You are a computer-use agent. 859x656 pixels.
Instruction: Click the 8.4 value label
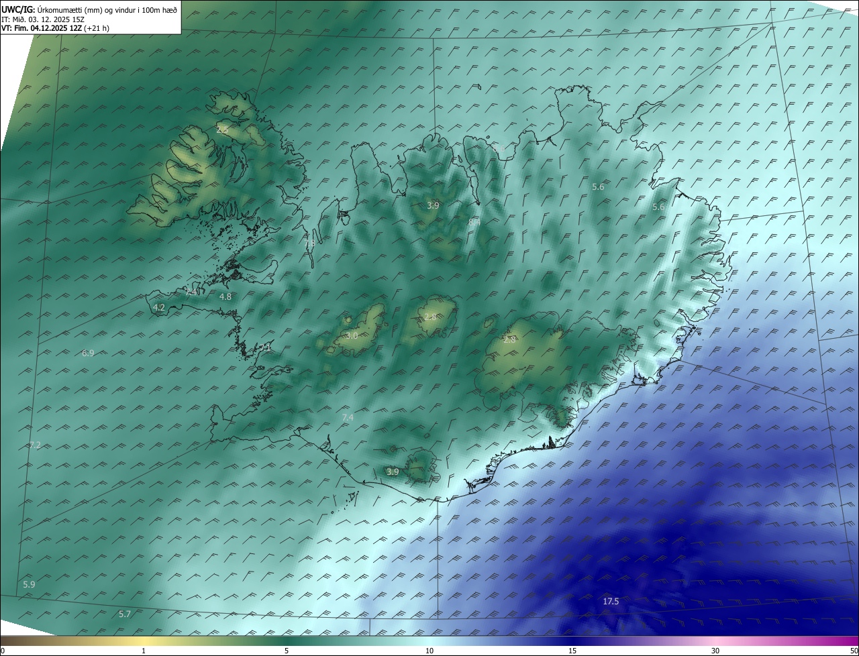click(474, 221)
